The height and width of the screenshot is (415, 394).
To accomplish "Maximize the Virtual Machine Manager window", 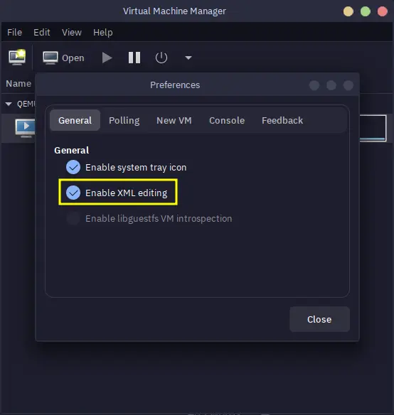I will [365, 11].
